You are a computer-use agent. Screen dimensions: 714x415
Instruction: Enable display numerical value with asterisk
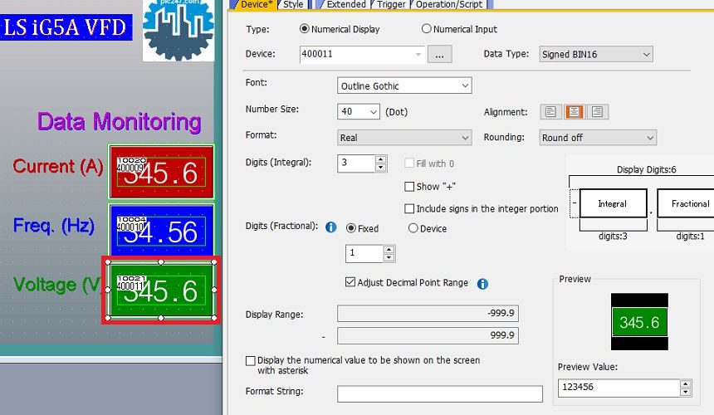point(251,361)
